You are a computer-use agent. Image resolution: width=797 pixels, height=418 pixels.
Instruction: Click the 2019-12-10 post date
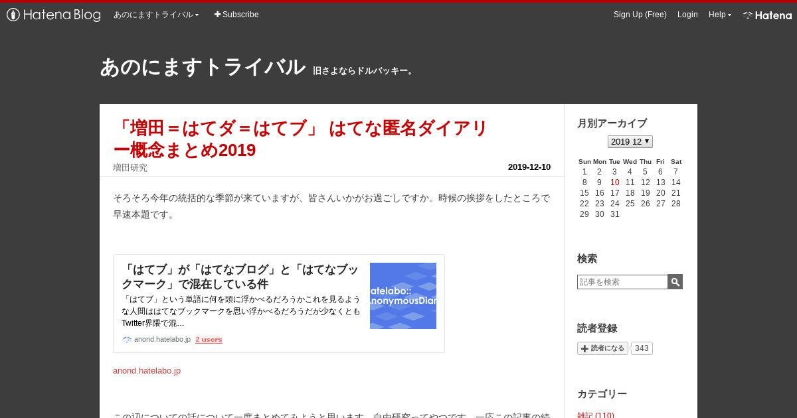coord(529,167)
